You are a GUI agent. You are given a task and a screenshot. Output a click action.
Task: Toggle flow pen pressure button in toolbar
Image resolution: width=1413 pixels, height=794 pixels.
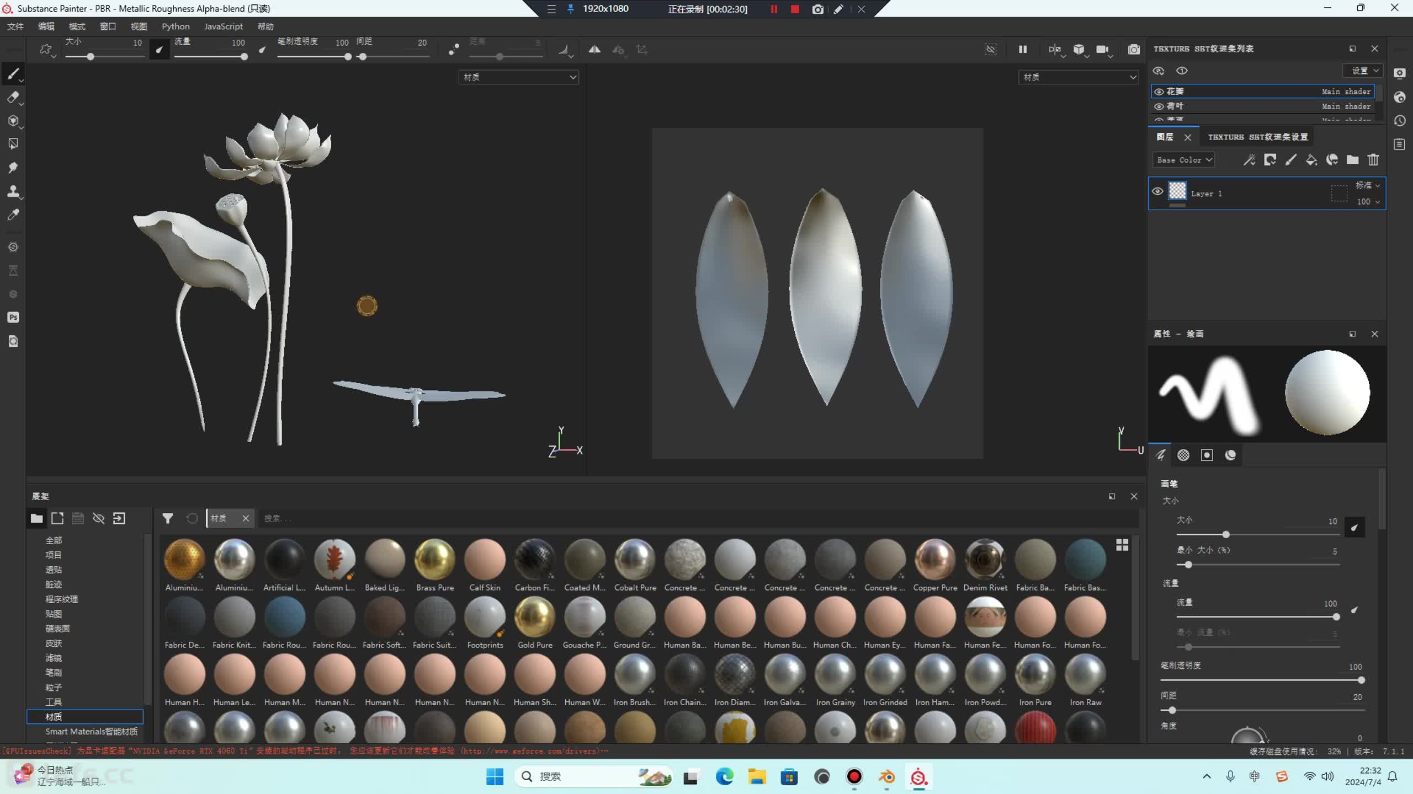[x=262, y=50]
